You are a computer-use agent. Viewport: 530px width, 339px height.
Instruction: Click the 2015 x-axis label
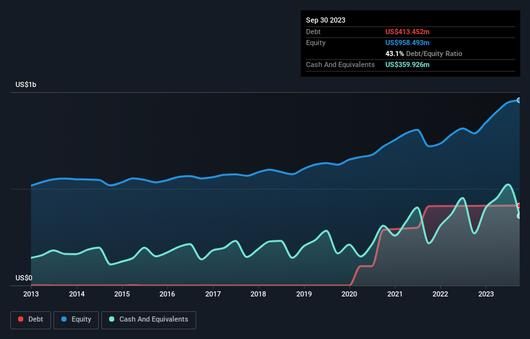pyautogui.click(x=122, y=294)
